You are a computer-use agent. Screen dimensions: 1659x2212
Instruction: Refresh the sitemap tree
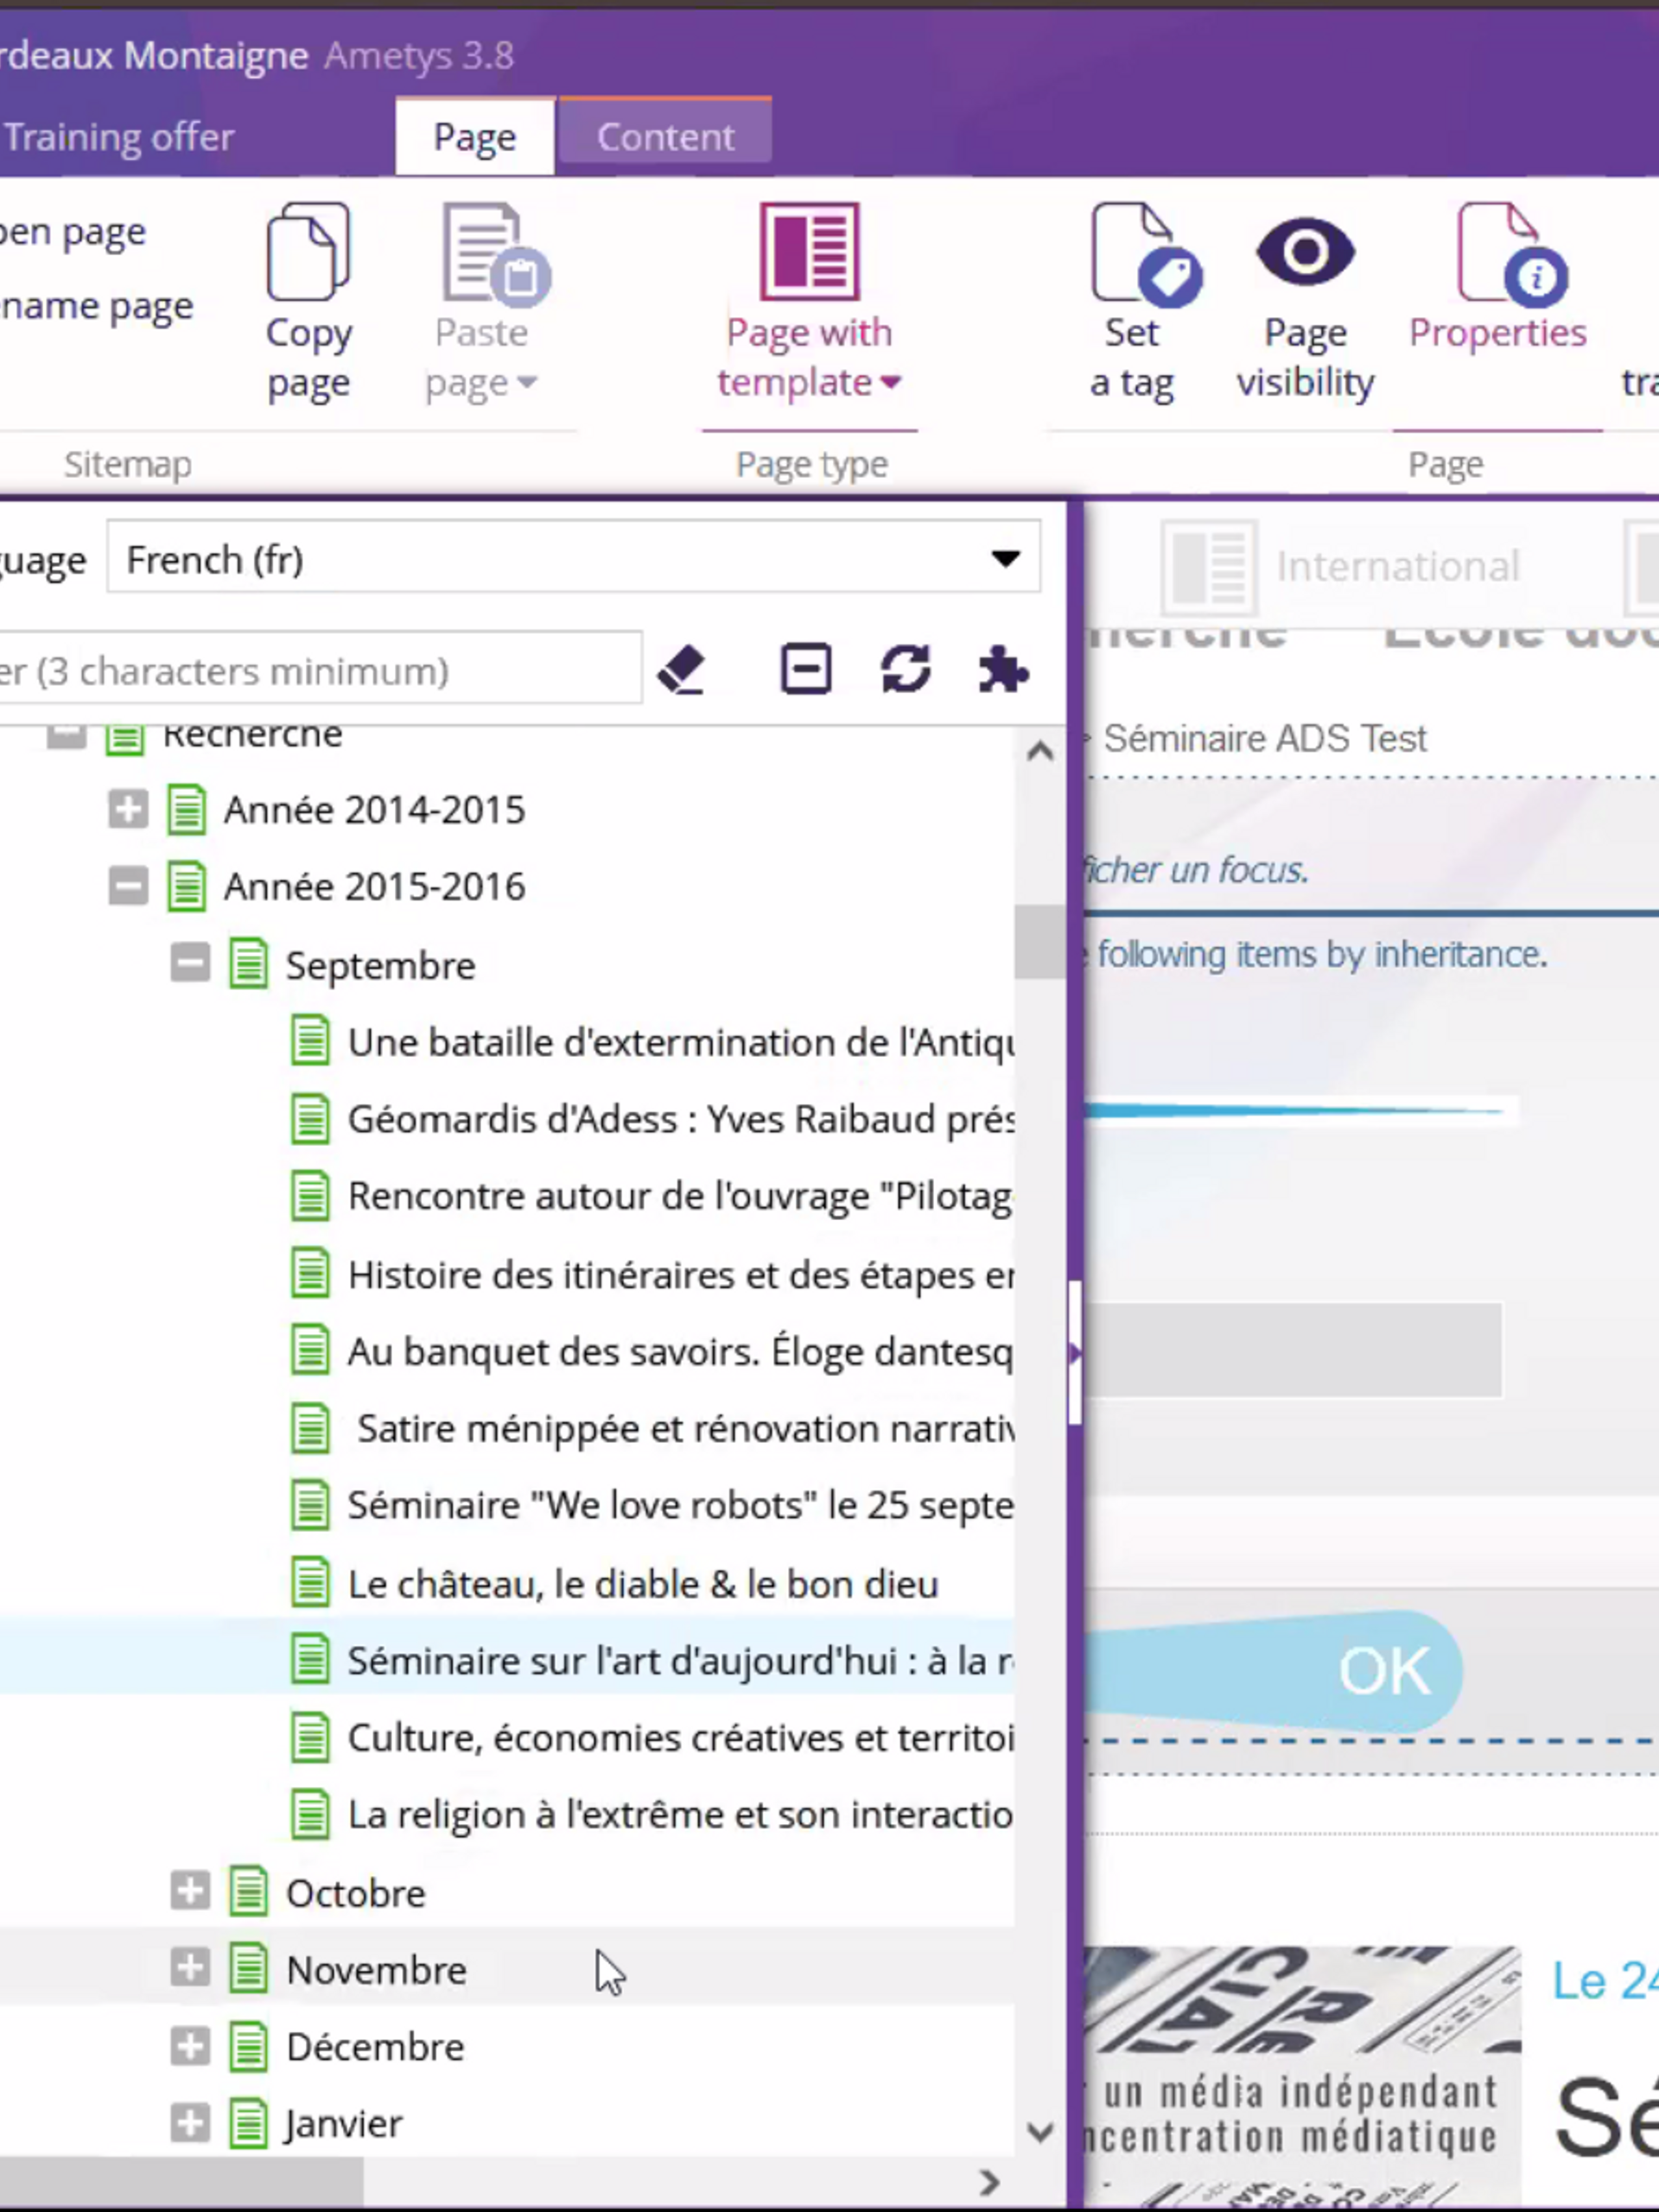[x=905, y=669]
